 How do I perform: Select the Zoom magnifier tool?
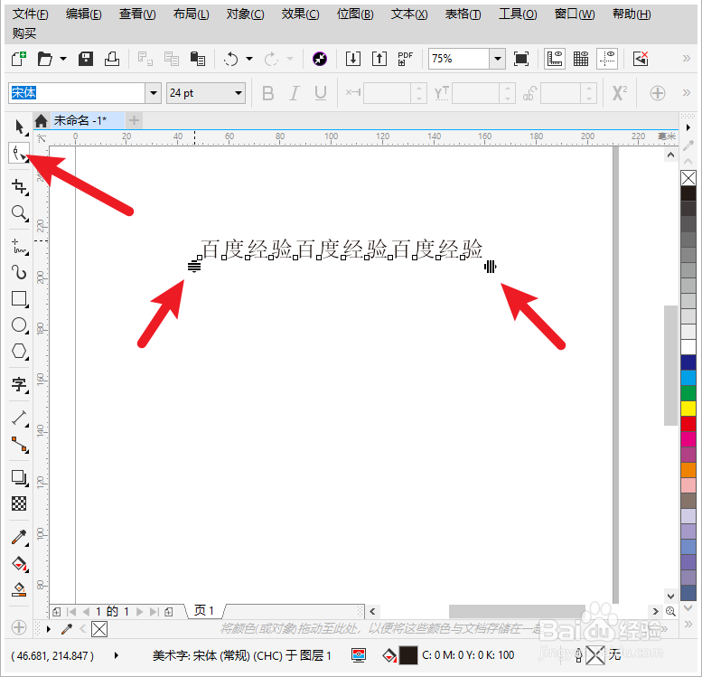[x=19, y=213]
